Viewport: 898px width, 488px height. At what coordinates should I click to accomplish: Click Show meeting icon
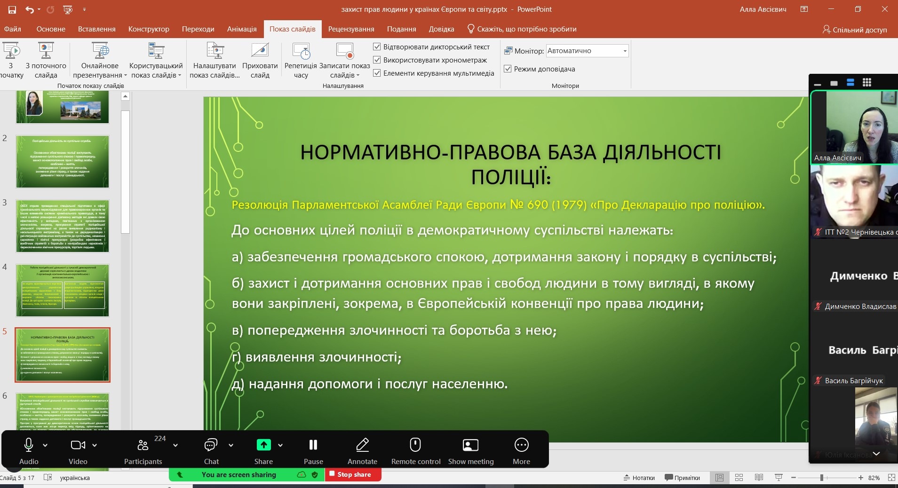coord(470,445)
